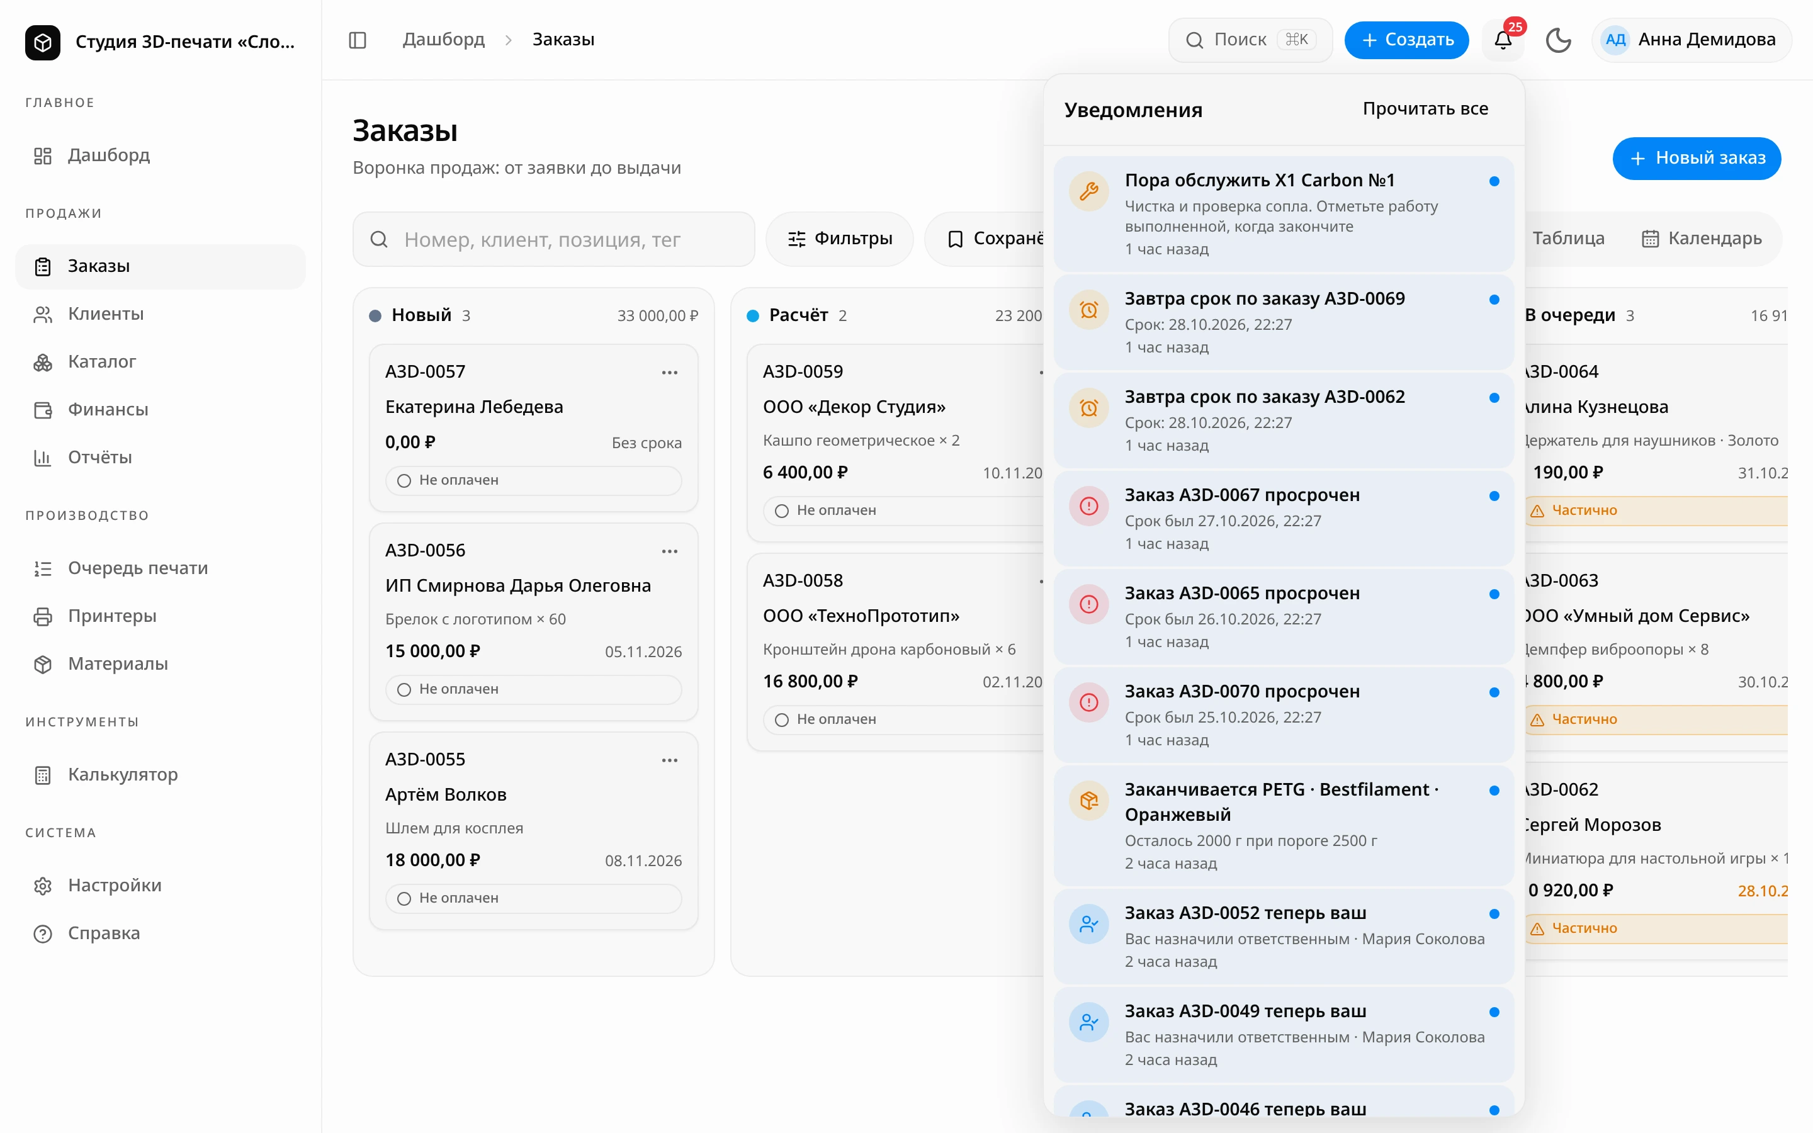Image resolution: width=1813 pixels, height=1133 pixels.
Task: Open three-dot menu on order A3D-0056
Action: pyautogui.click(x=670, y=551)
